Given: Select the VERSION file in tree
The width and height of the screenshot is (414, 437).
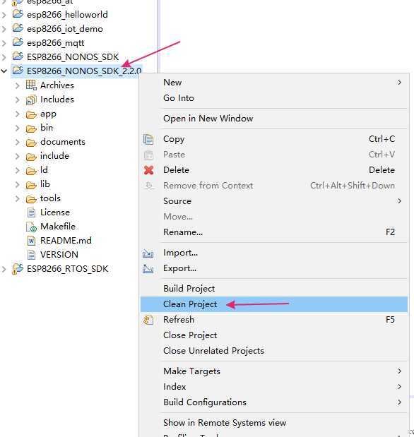Looking at the screenshot, I should [59, 255].
